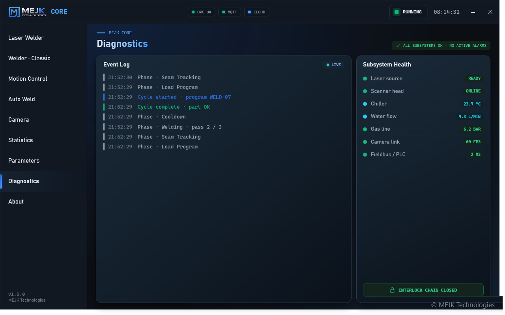Screen dimensions: 505x315
Task: Click the INTERLOCK CHAIN CLOSED button
Action: 423,290
